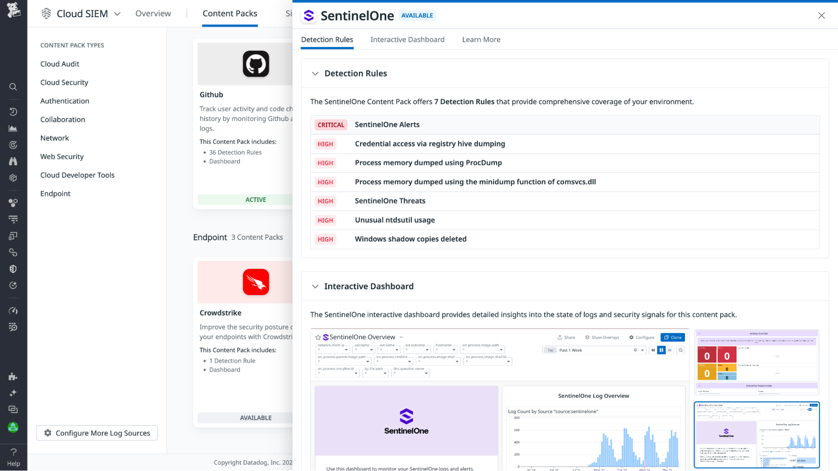
Task: Click the SentinelOne logo in the panel header
Action: 308,15
